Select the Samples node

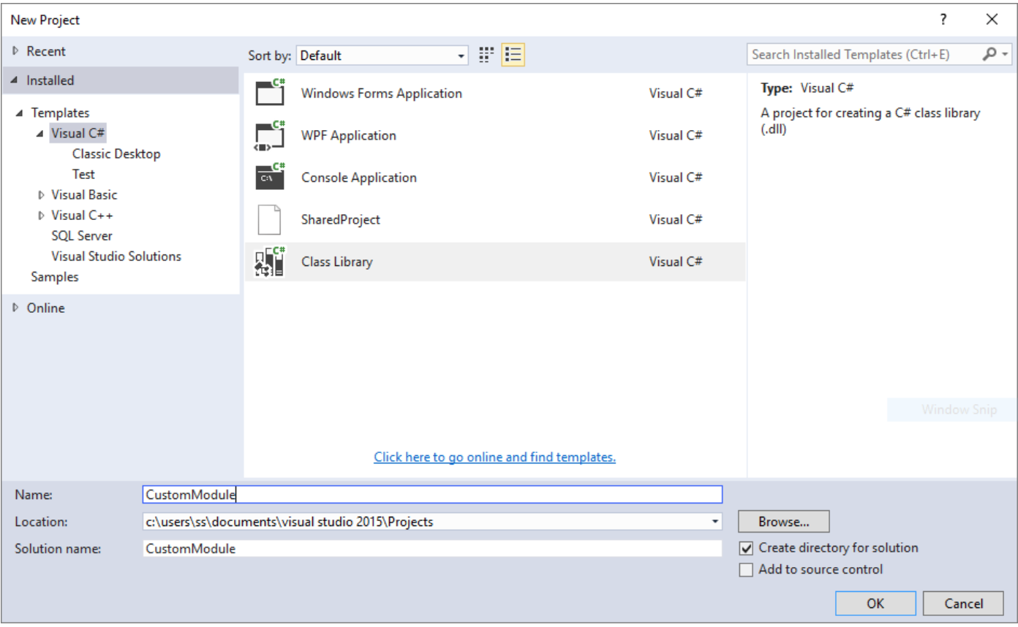point(55,277)
